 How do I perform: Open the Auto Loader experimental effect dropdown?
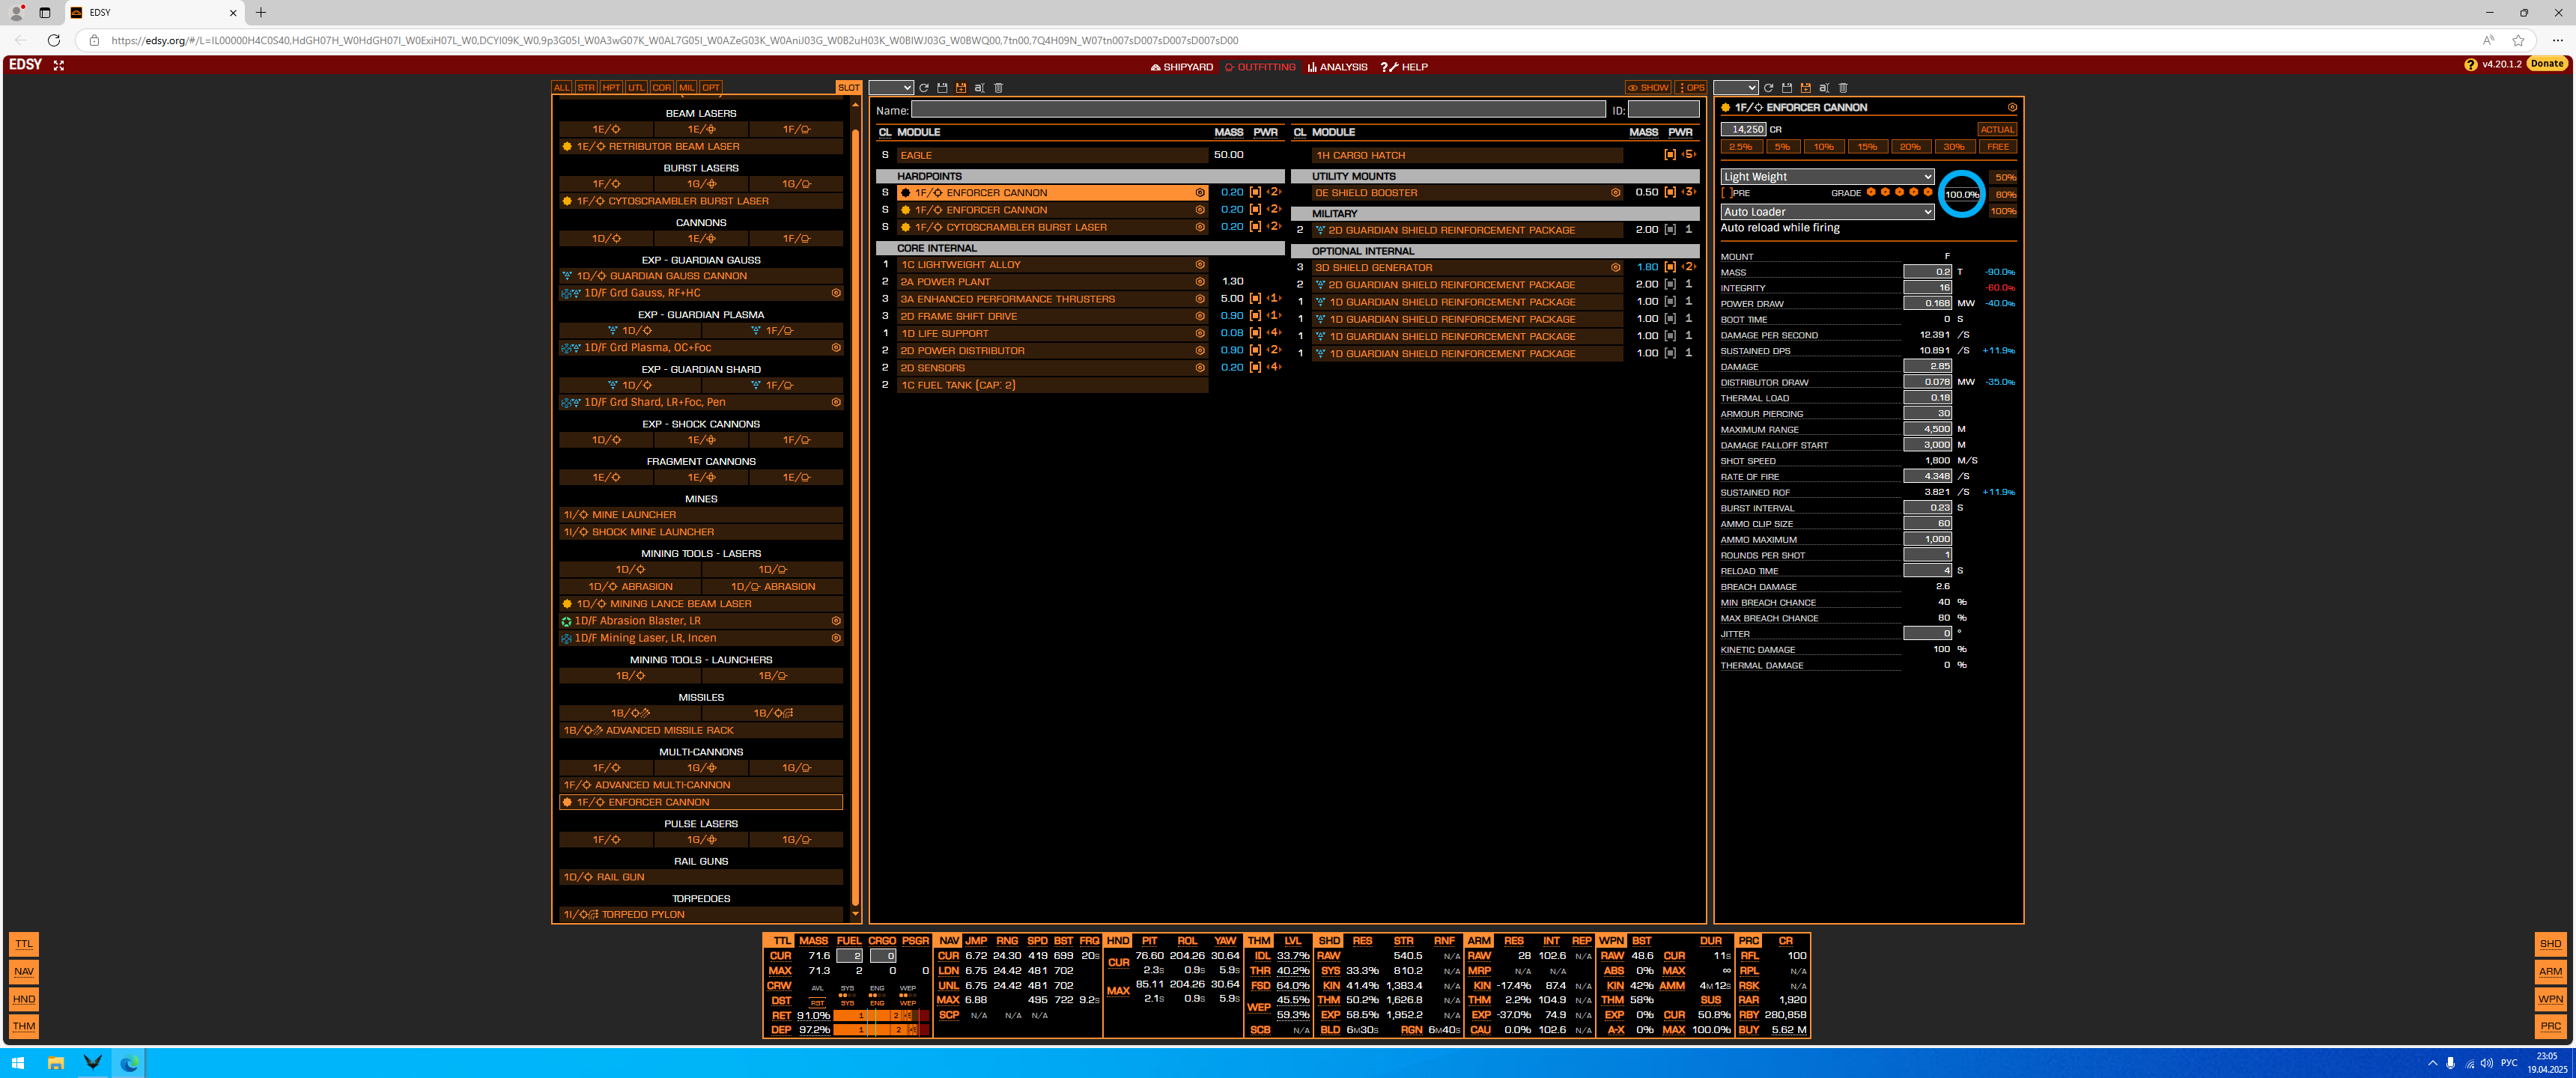point(1826,212)
